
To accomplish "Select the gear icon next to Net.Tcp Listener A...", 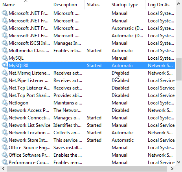I will [5, 88].
